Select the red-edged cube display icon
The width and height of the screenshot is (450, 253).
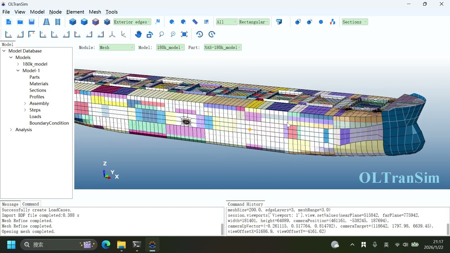coord(96,22)
